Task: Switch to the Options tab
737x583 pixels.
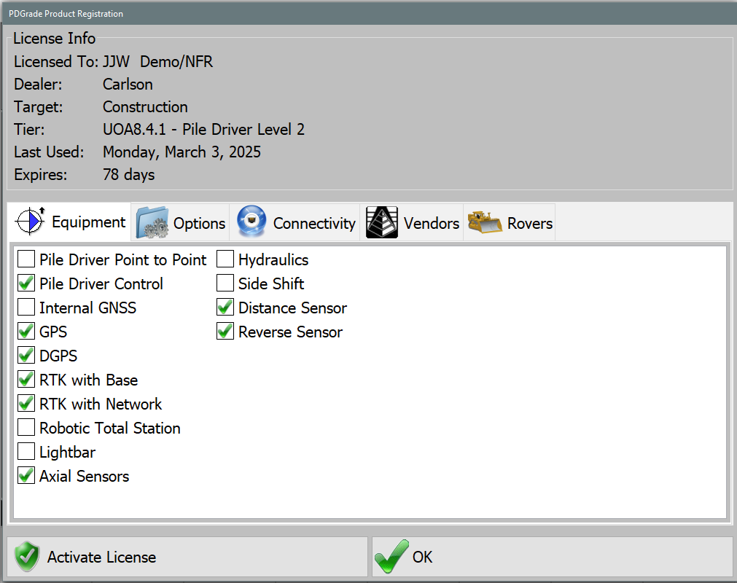Action: 198,223
